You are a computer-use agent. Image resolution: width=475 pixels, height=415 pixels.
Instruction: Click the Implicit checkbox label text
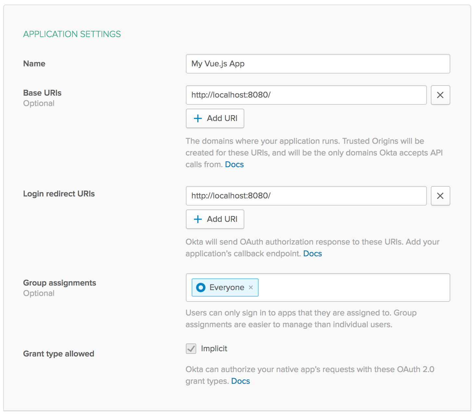[214, 349]
